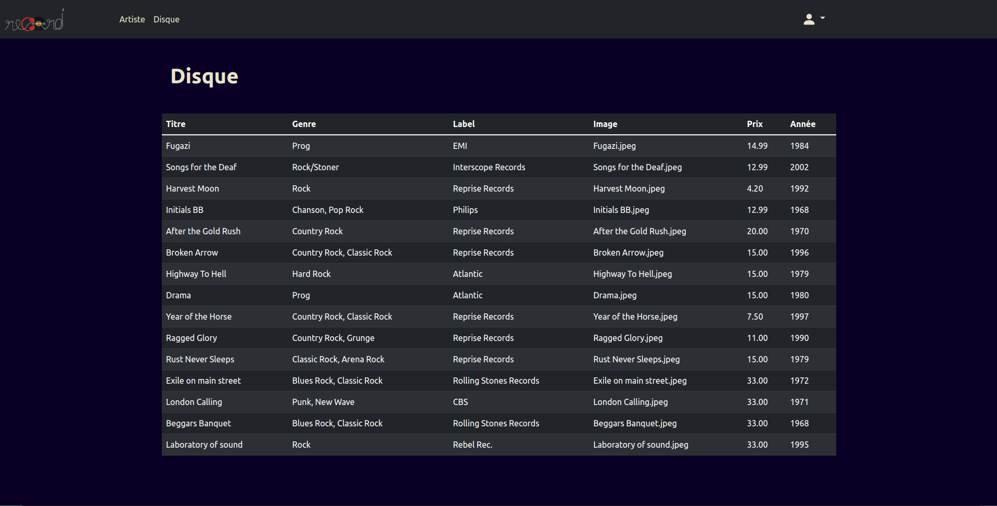Click the Year of the Horse.jpeg cell

click(x=635, y=317)
